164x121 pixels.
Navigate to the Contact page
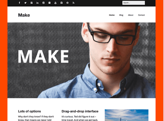pyautogui.click(x=141, y=15)
